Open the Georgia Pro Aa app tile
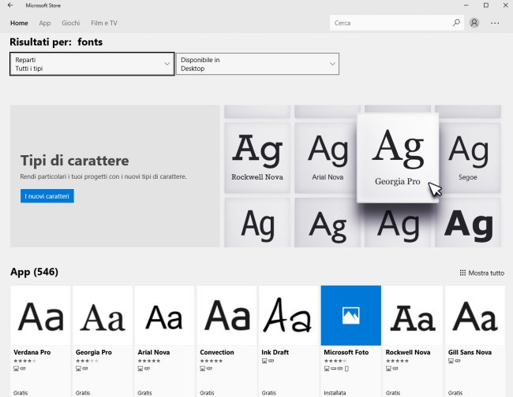The height and width of the screenshot is (397, 513). (103, 315)
